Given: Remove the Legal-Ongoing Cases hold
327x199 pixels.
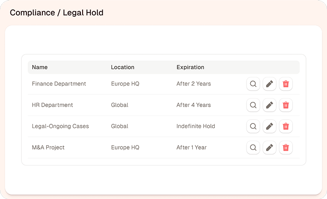Looking at the screenshot, I should [286, 126].
